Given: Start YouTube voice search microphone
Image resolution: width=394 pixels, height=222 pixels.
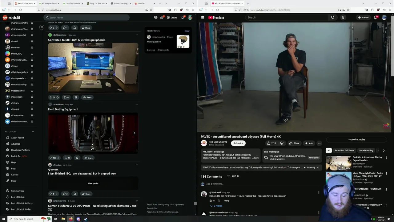Looking at the screenshot, I should point(343,18).
